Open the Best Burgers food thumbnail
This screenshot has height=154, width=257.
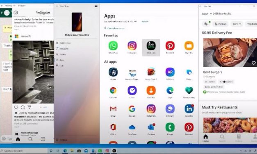(230, 52)
